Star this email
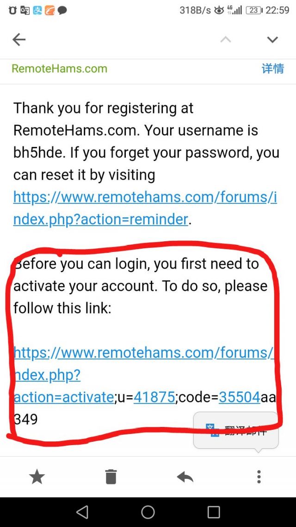296x527 pixels. pyautogui.click(x=37, y=477)
